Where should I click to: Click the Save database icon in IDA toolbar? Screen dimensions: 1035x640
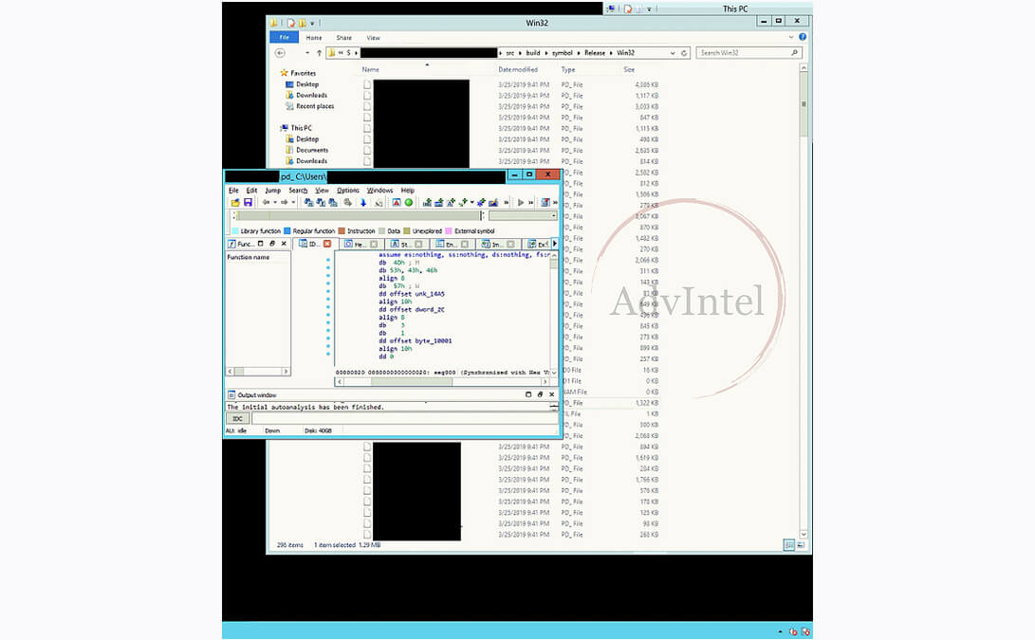[x=248, y=203]
